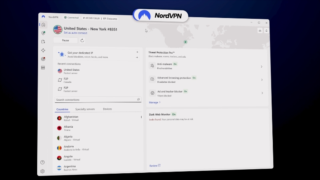Switch to Specialty servers tab
This screenshot has width=320, height=180.
(85, 109)
